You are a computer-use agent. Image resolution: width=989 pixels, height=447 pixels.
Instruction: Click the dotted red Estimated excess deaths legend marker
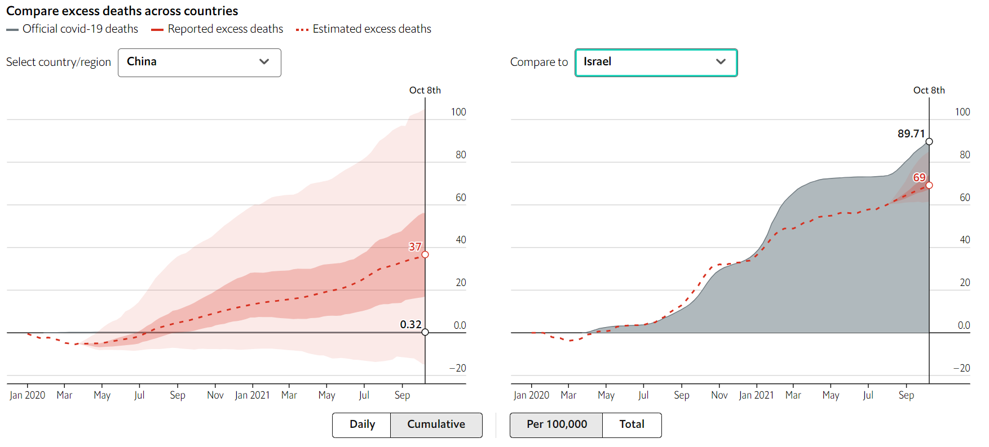pyautogui.click(x=302, y=30)
